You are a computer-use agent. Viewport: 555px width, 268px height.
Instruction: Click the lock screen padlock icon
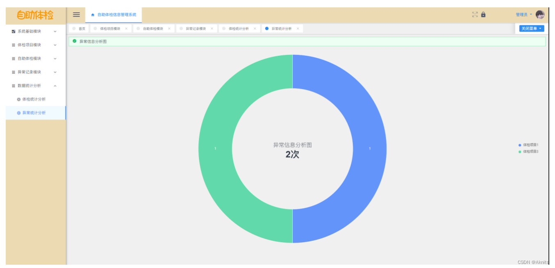[x=483, y=14]
